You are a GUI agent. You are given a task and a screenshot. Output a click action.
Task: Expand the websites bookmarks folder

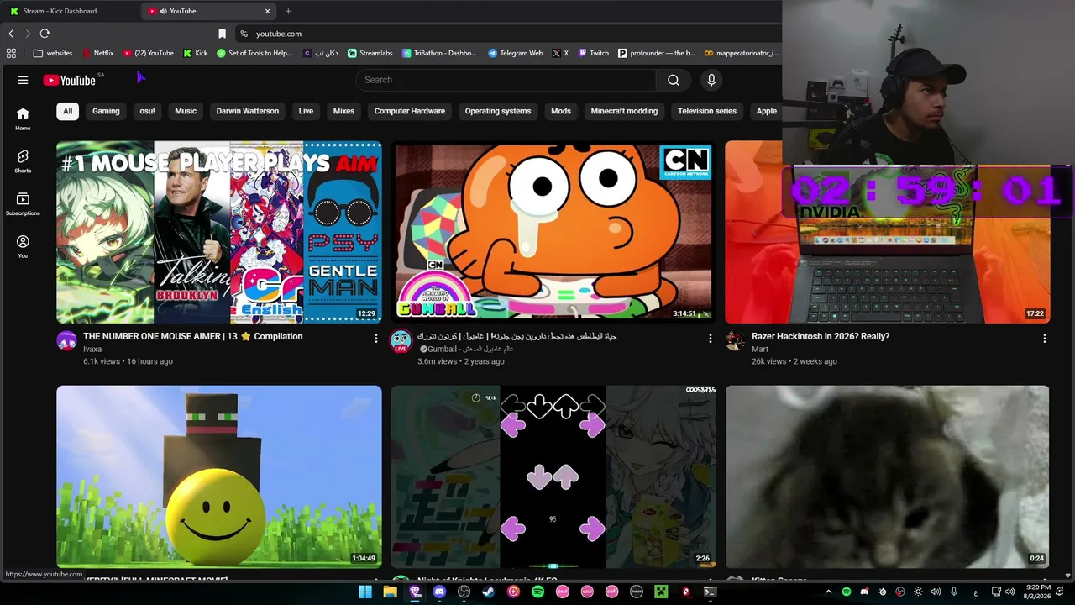(x=53, y=53)
